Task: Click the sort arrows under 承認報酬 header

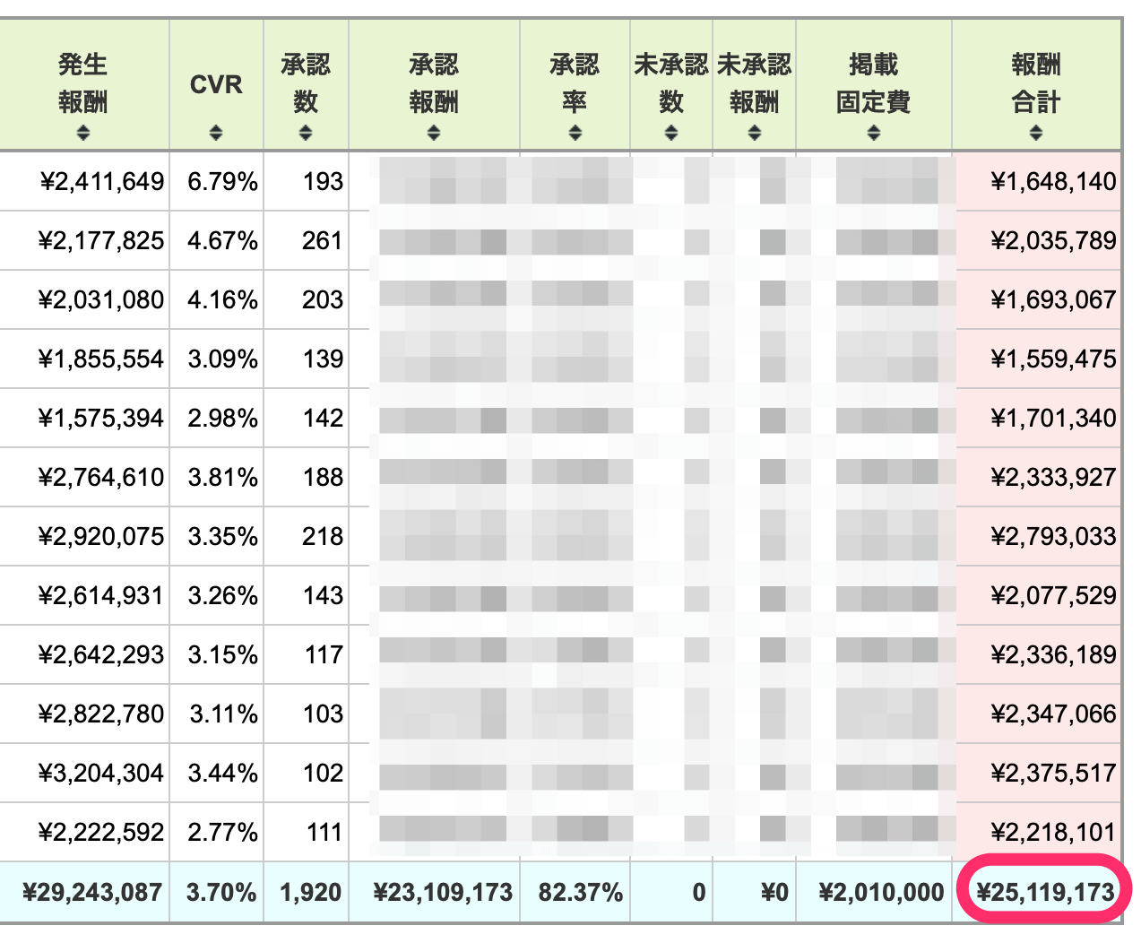Action: point(434,133)
